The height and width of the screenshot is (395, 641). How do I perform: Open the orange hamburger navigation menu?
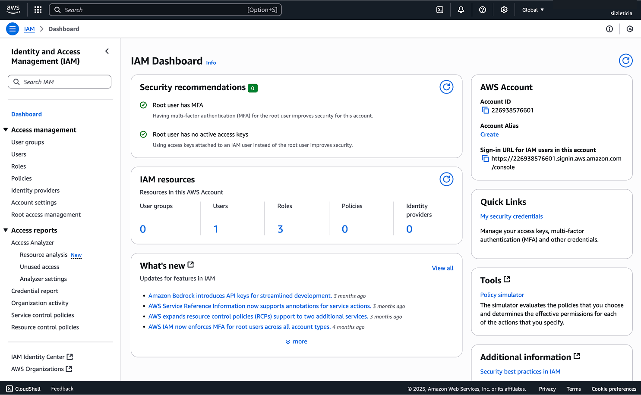pos(12,29)
